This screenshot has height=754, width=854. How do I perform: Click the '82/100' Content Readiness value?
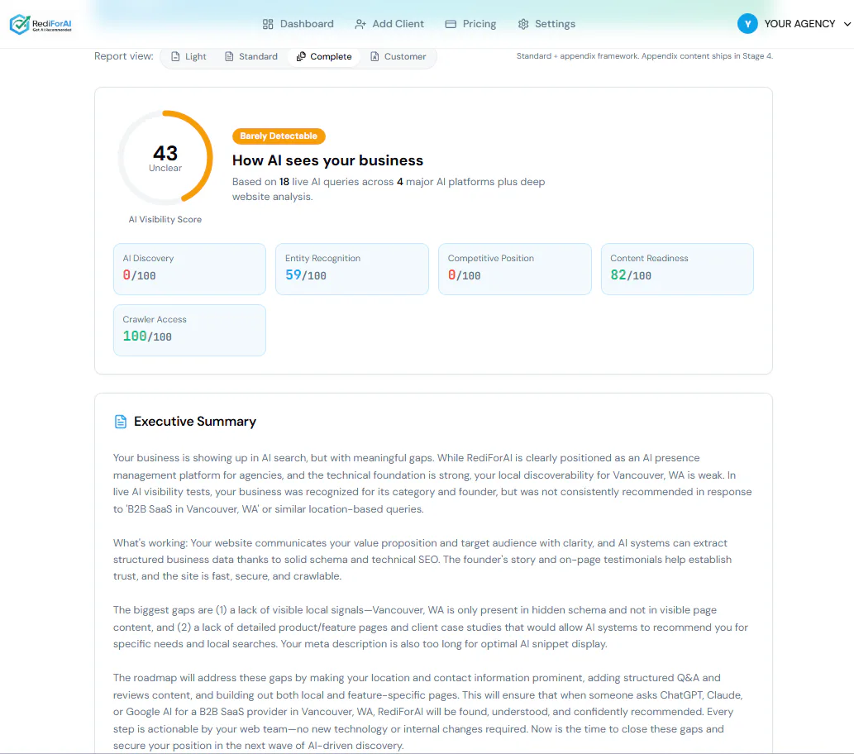632,275
